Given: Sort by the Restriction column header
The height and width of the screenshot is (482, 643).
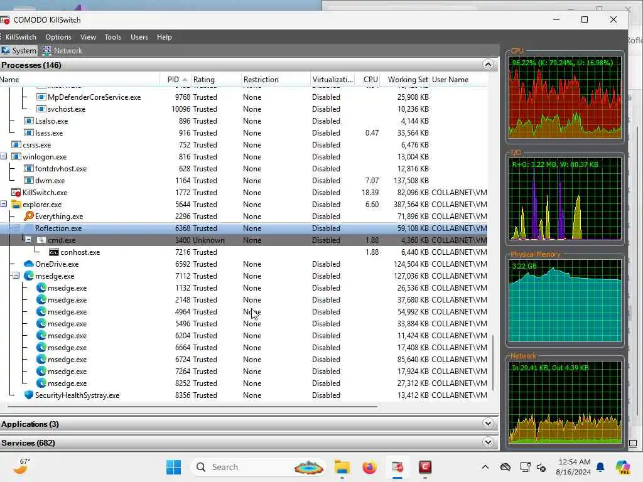Looking at the screenshot, I should (275, 80).
